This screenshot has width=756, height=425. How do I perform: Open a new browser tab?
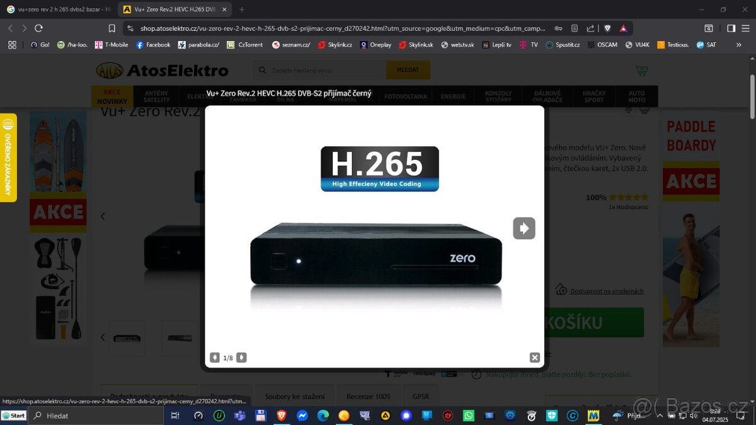(242, 9)
